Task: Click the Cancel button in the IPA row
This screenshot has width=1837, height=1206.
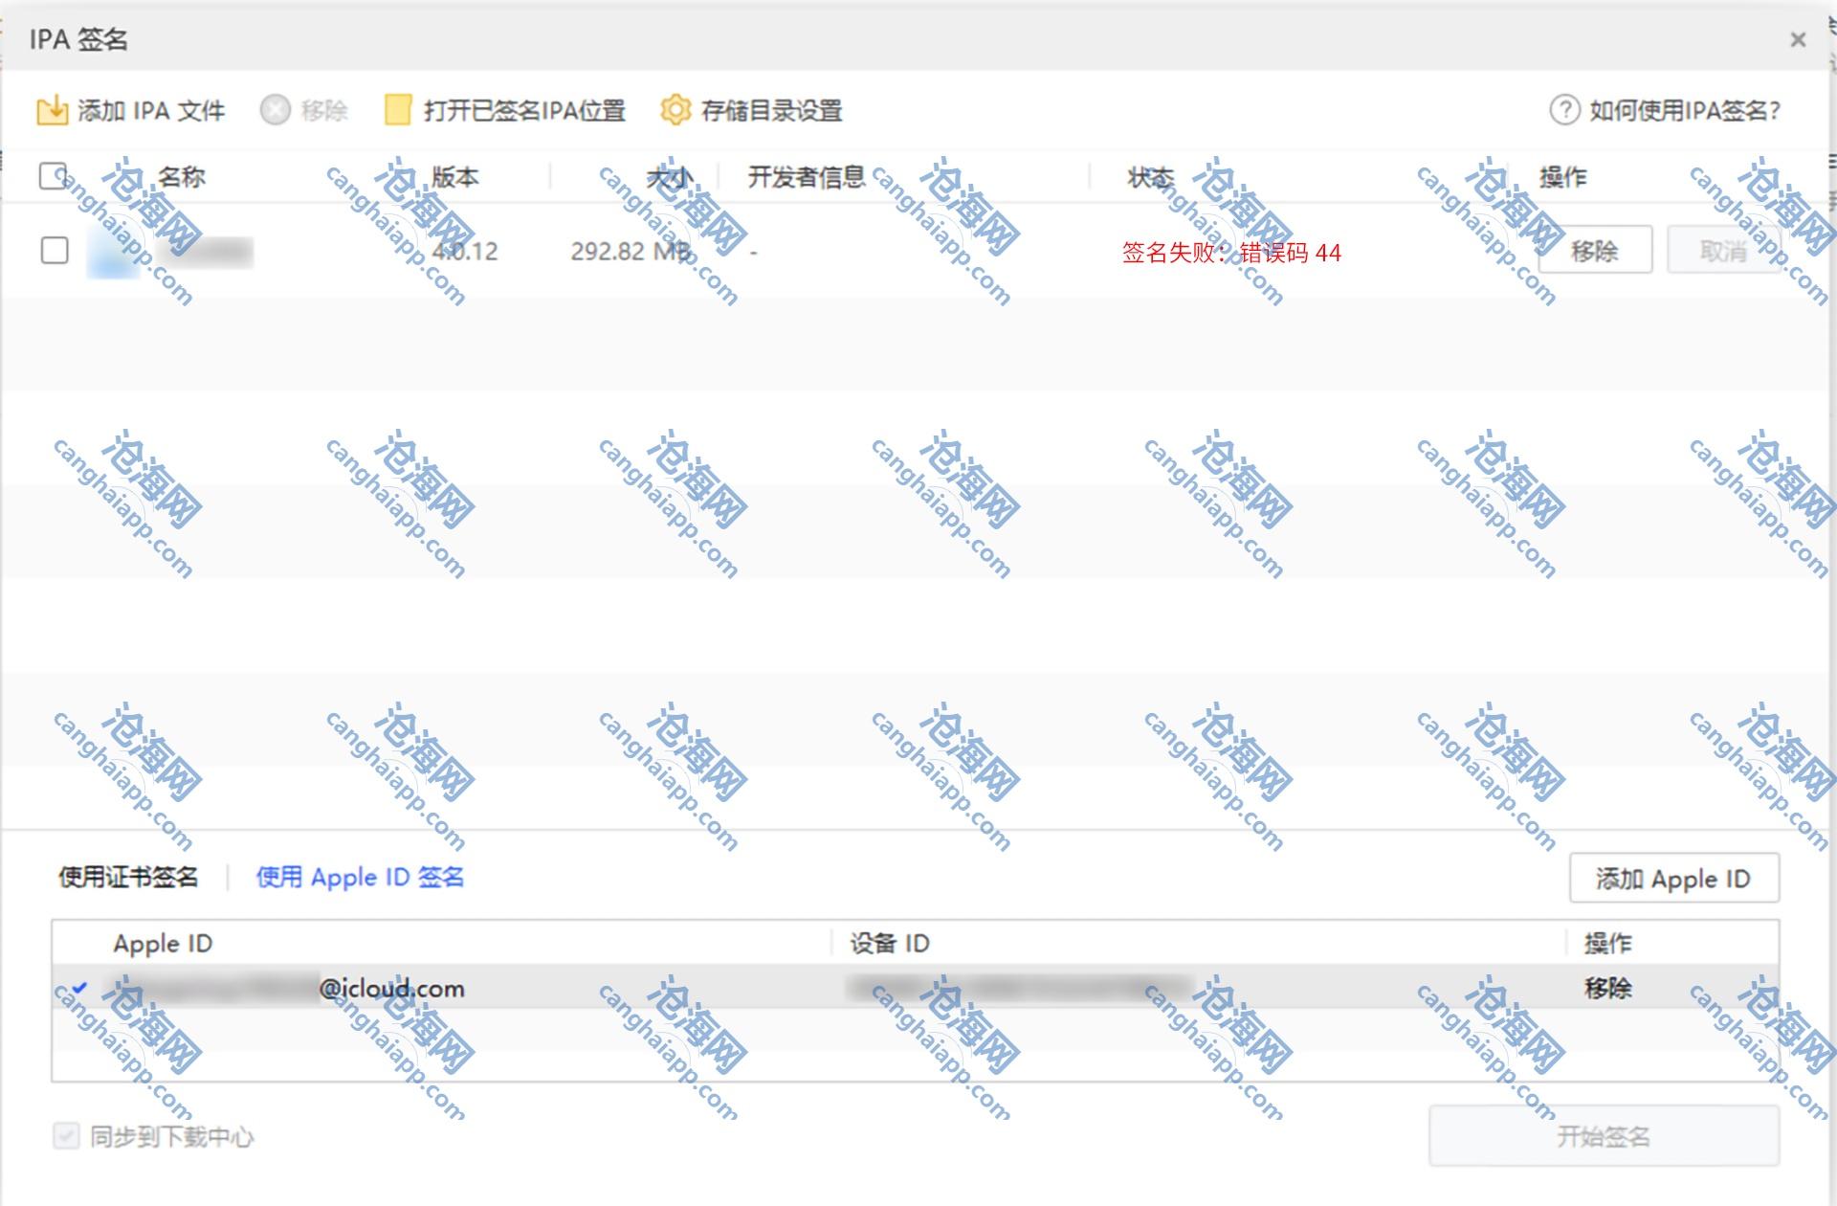Action: (x=1722, y=251)
